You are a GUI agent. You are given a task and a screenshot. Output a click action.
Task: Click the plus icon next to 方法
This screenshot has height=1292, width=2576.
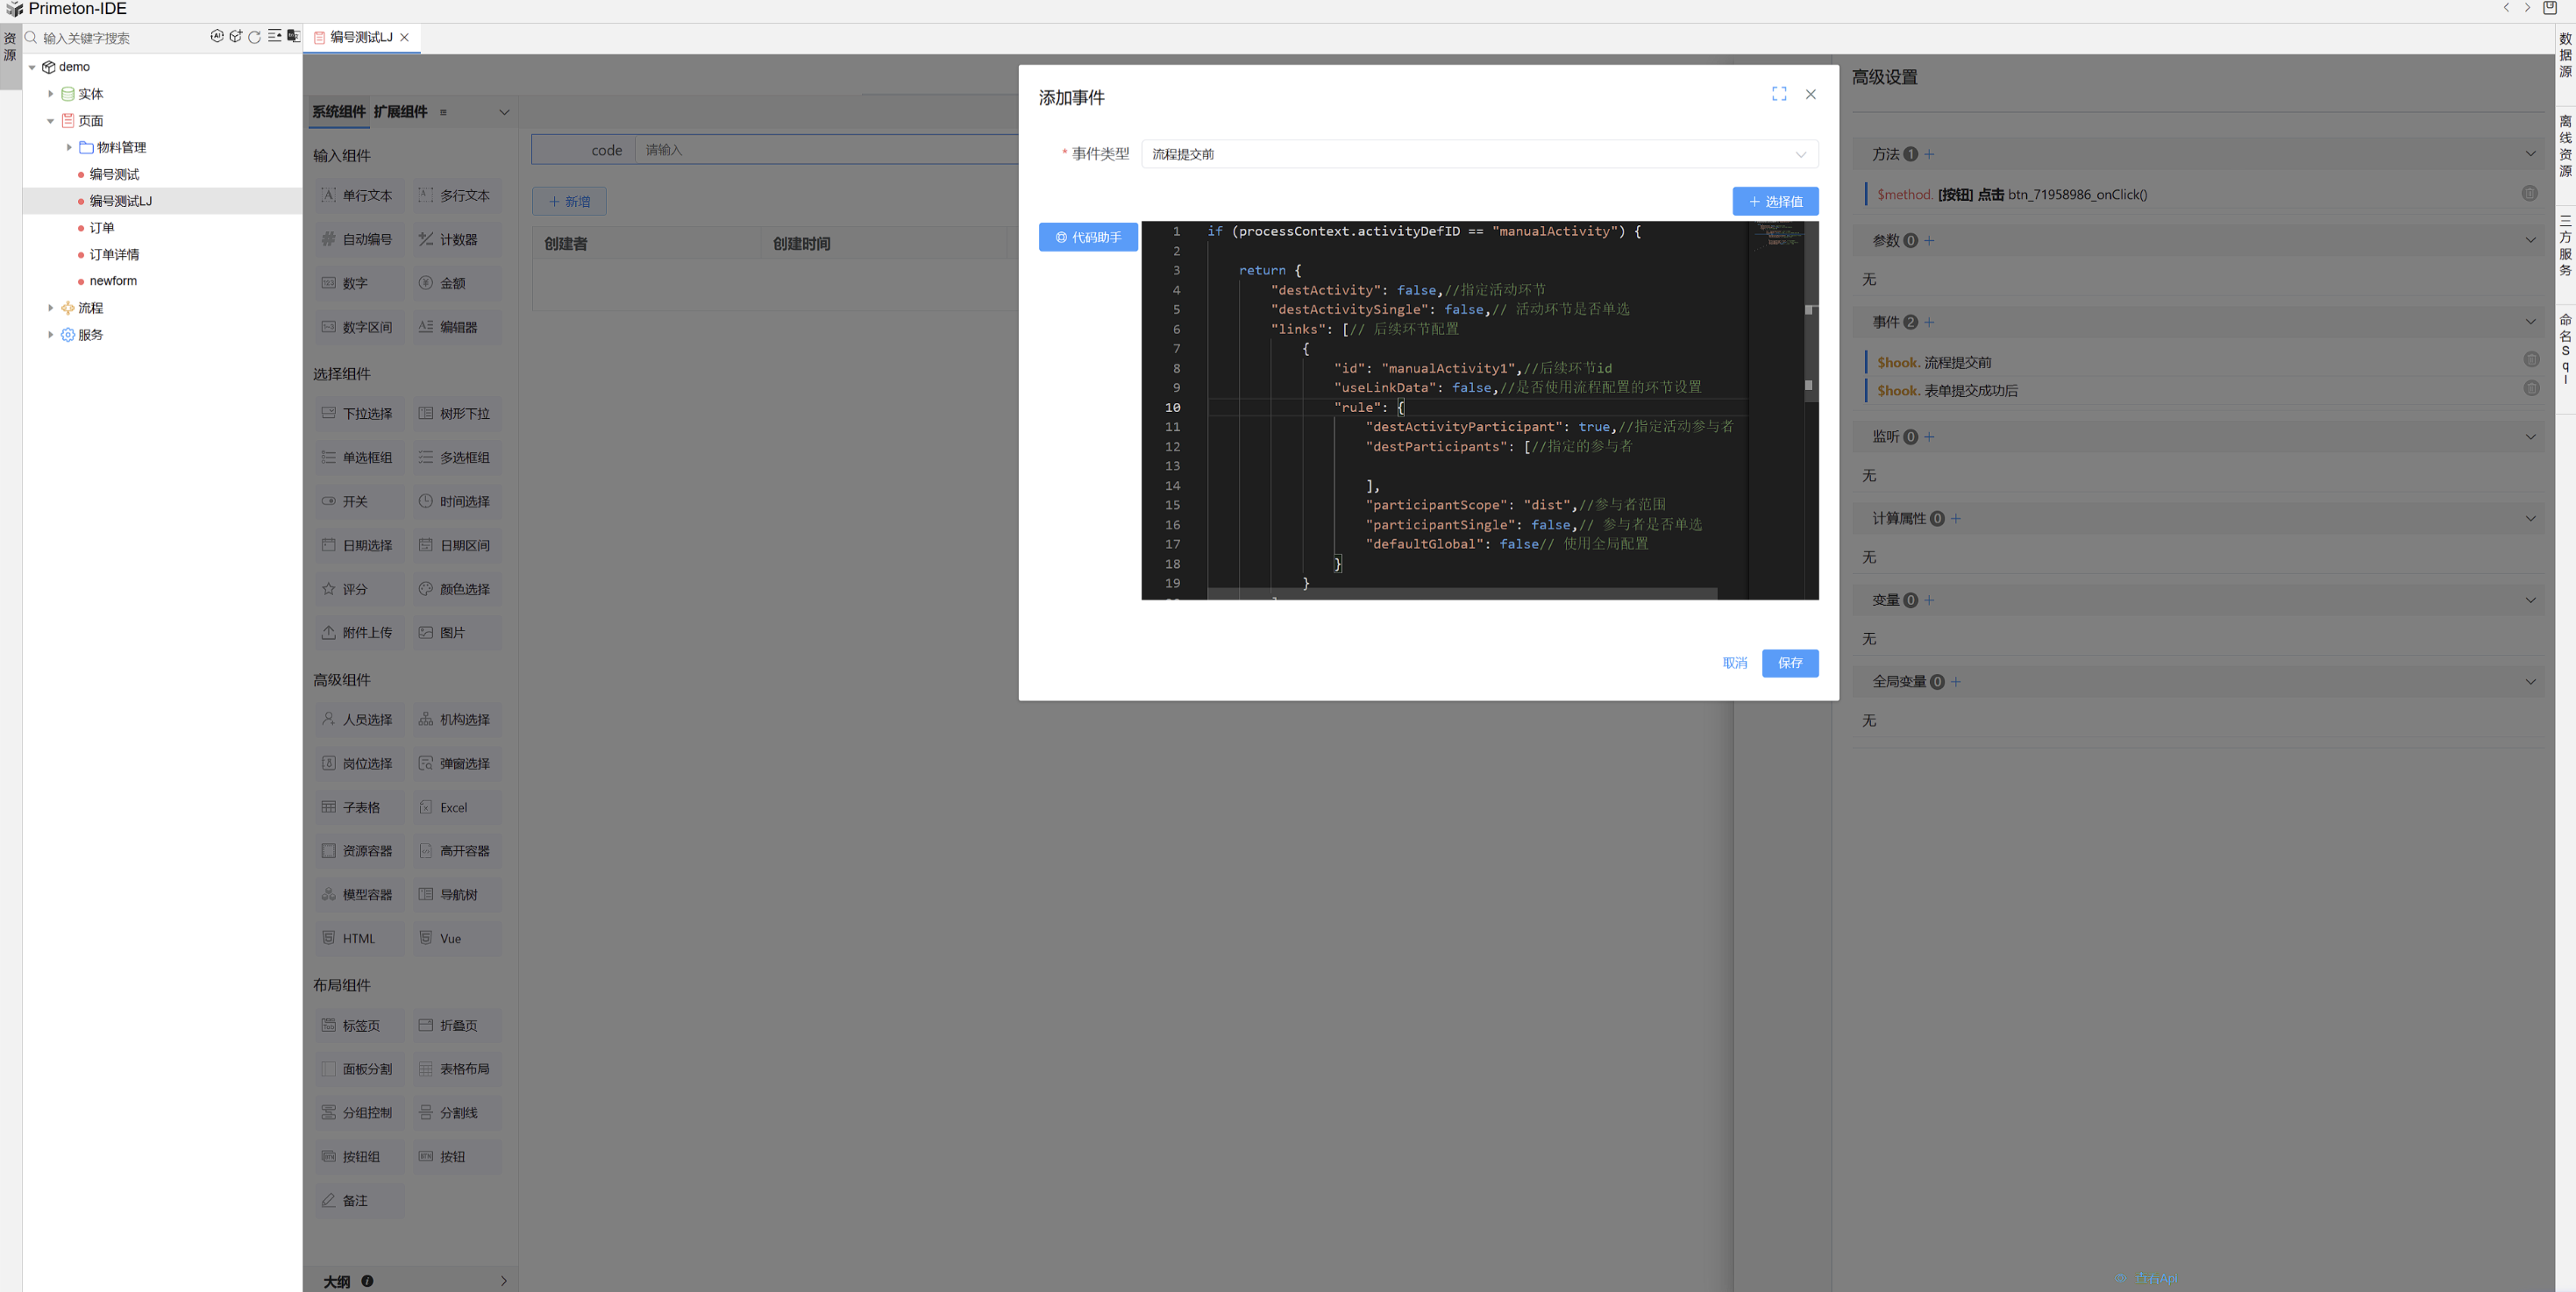click(x=1929, y=154)
